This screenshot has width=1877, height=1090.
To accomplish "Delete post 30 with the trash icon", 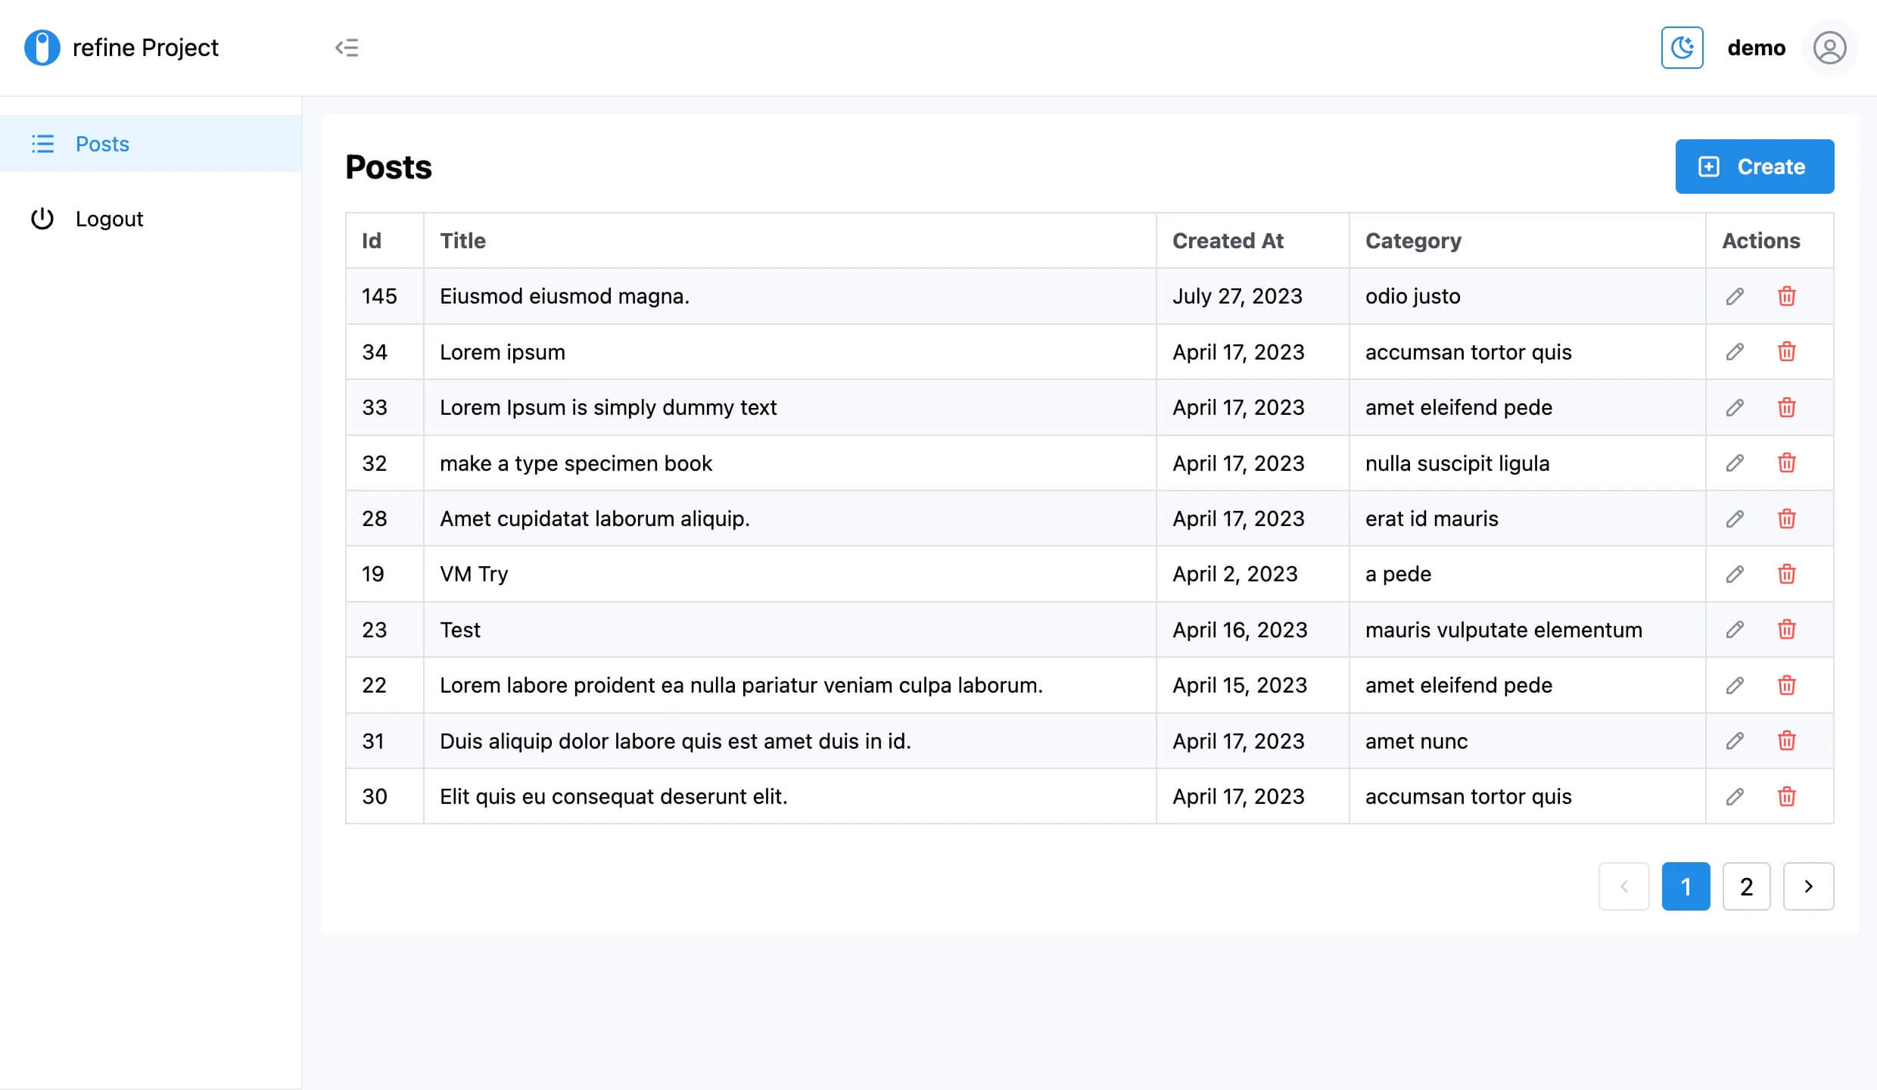I will [x=1786, y=796].
